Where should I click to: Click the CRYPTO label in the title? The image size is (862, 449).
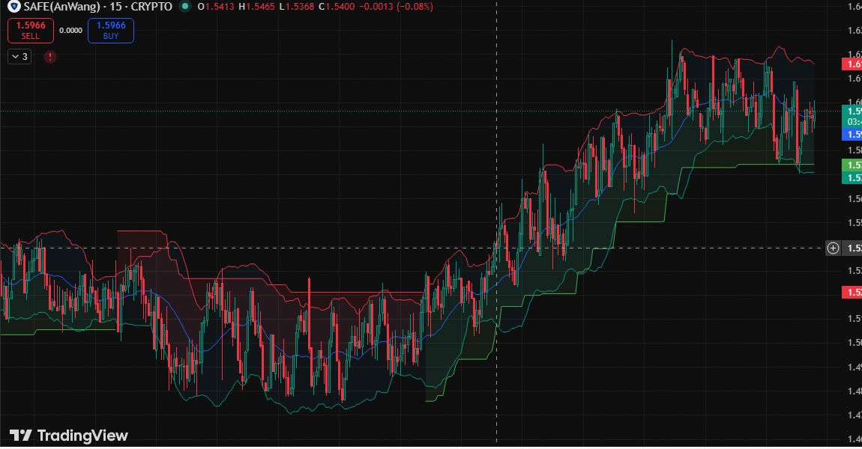pyautogui.click(x=150, y=7)
